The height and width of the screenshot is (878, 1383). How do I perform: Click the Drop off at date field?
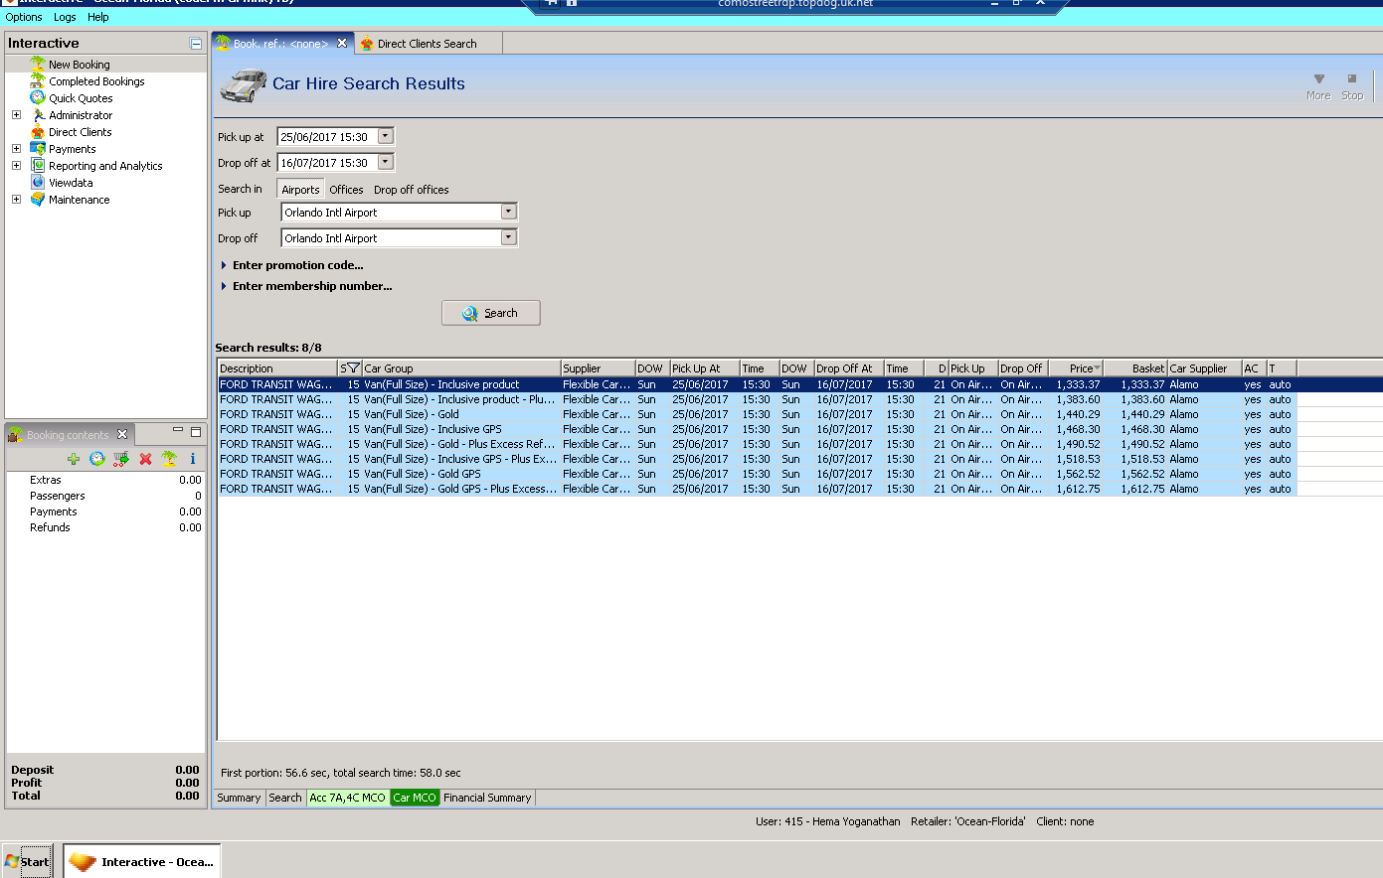click(327, 163)
